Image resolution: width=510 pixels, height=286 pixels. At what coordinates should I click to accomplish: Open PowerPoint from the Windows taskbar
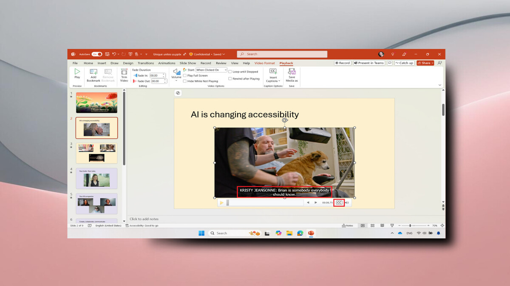pyautogui.click(x=311, y=233)
